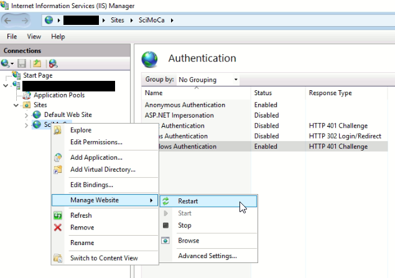Click the Explore folder icon in context menu
Screen dimensions: 395x278
(x=58, y=131)
